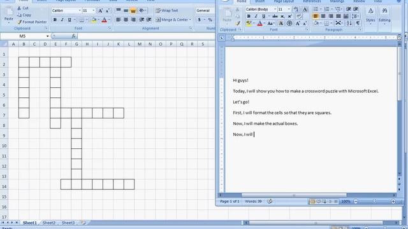Screen dimensions: 408x229
Task: Toggle Excel's Align Text Left button
Action: pyautogui.click(x=119, y=20)
